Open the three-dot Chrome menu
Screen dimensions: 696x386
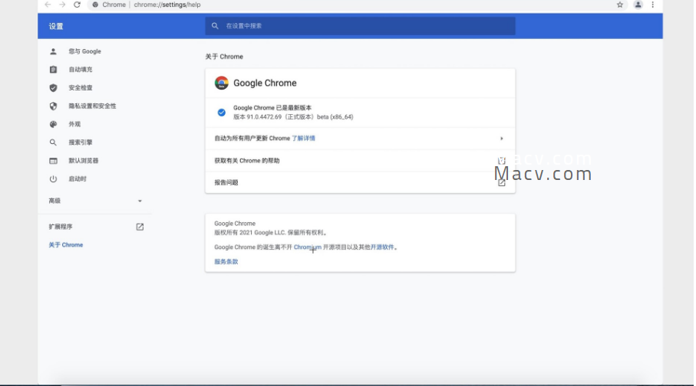coord(652,5)
